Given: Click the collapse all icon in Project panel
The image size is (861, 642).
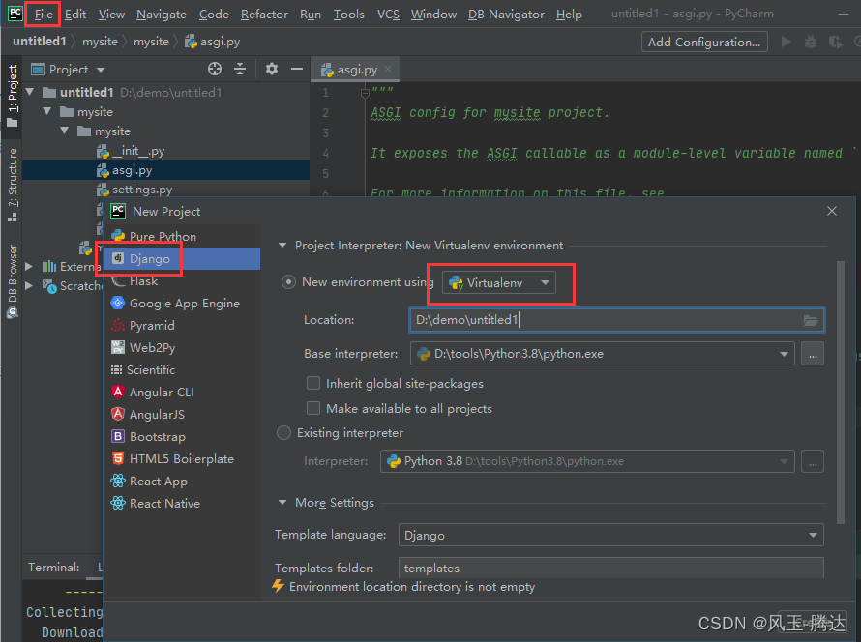Looking at the screenshot, I should 240,69.
